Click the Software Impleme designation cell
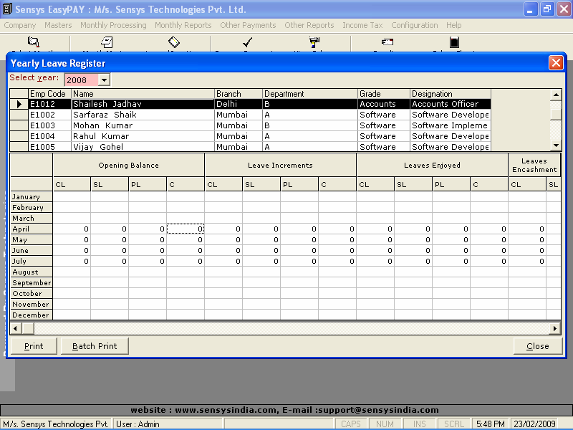573x430 pixels. pos(451,125)
